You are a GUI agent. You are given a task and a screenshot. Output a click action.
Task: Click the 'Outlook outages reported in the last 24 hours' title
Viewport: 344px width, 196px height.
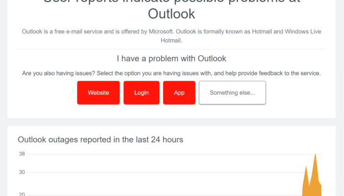[100, 140]
